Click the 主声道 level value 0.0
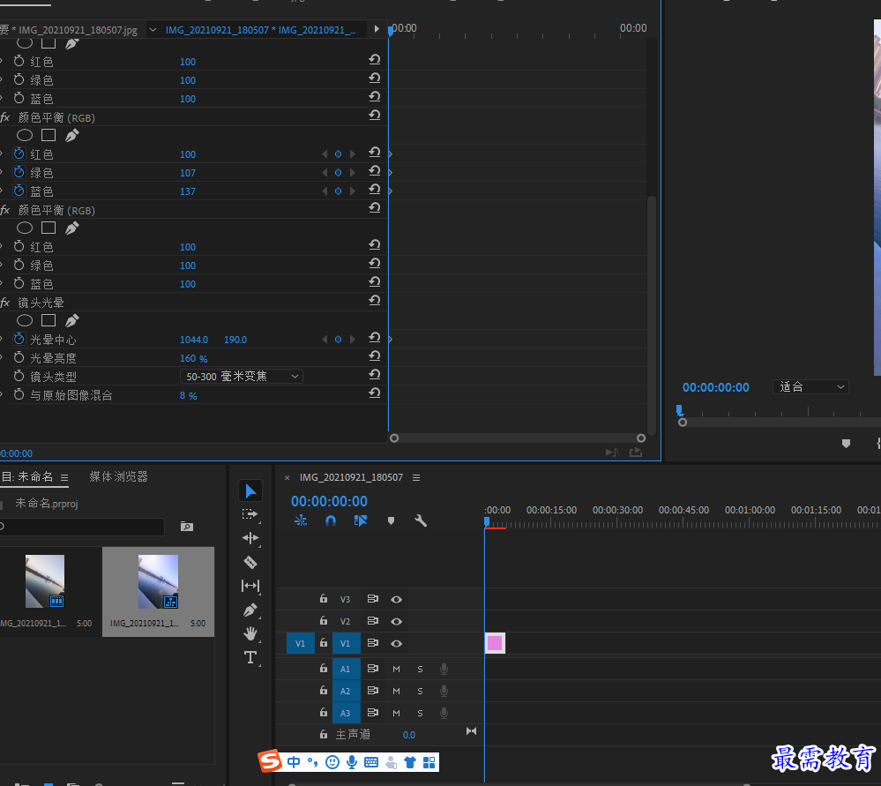 409,735
